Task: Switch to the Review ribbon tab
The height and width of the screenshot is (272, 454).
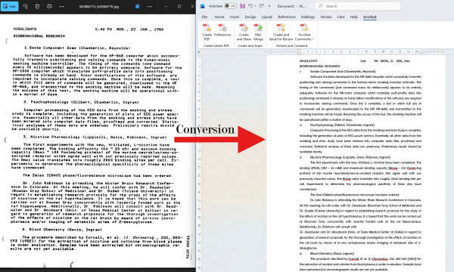Action: click(326, 17)
